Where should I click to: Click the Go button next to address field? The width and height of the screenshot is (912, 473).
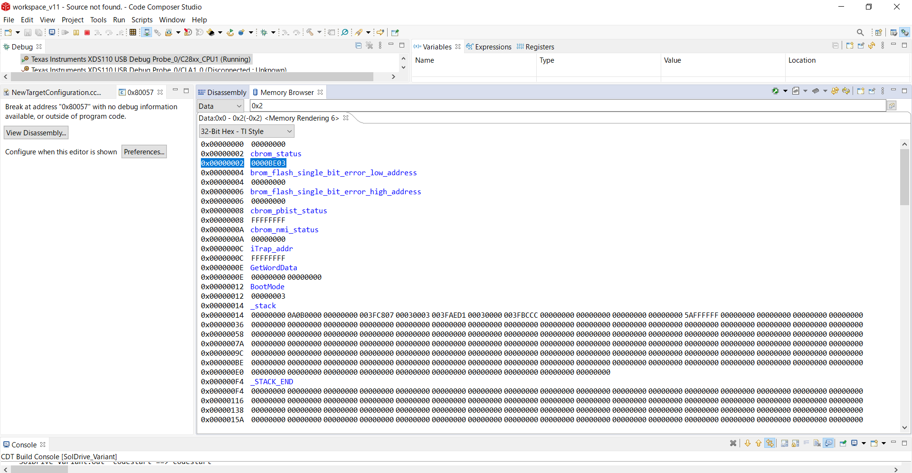tap(892, 106)
